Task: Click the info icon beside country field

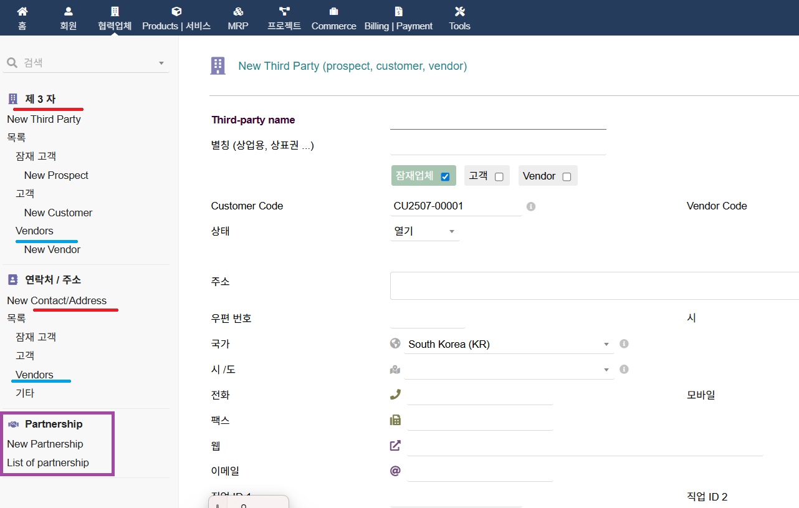Action: pos(624,344)
